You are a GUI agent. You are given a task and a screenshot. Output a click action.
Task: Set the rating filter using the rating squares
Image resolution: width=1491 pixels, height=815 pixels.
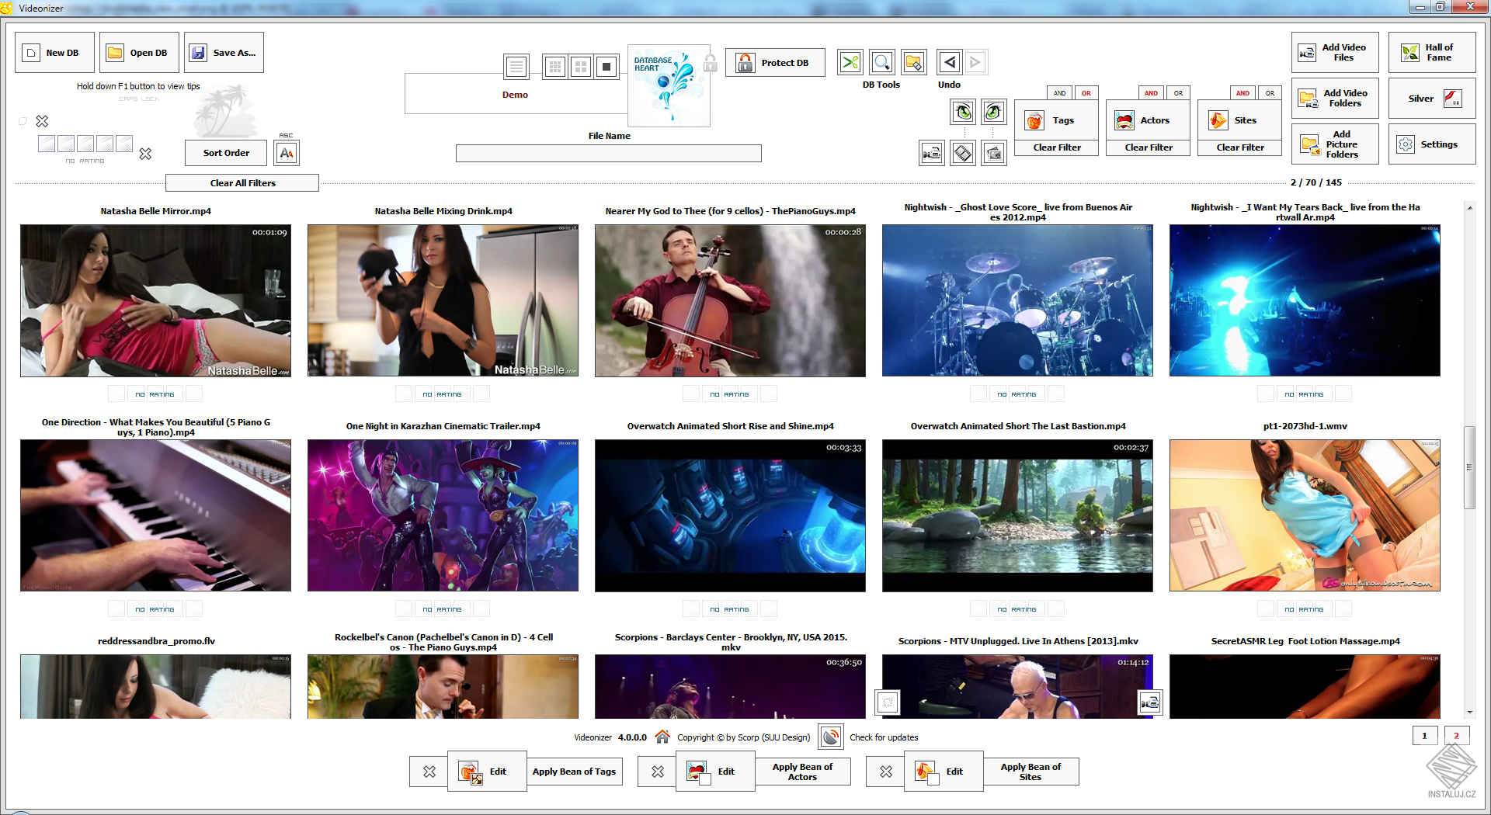click(x=85, y=143)
